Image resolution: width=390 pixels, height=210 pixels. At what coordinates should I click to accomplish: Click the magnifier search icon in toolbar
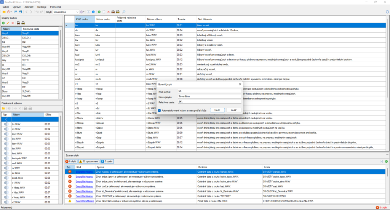click(124, 12)
